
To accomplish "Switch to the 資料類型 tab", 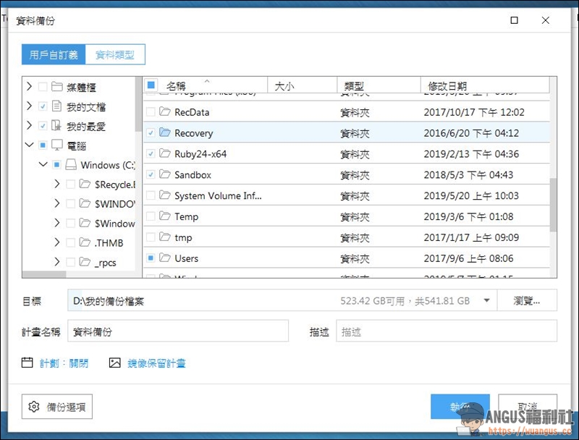I will tap(115, 54).
